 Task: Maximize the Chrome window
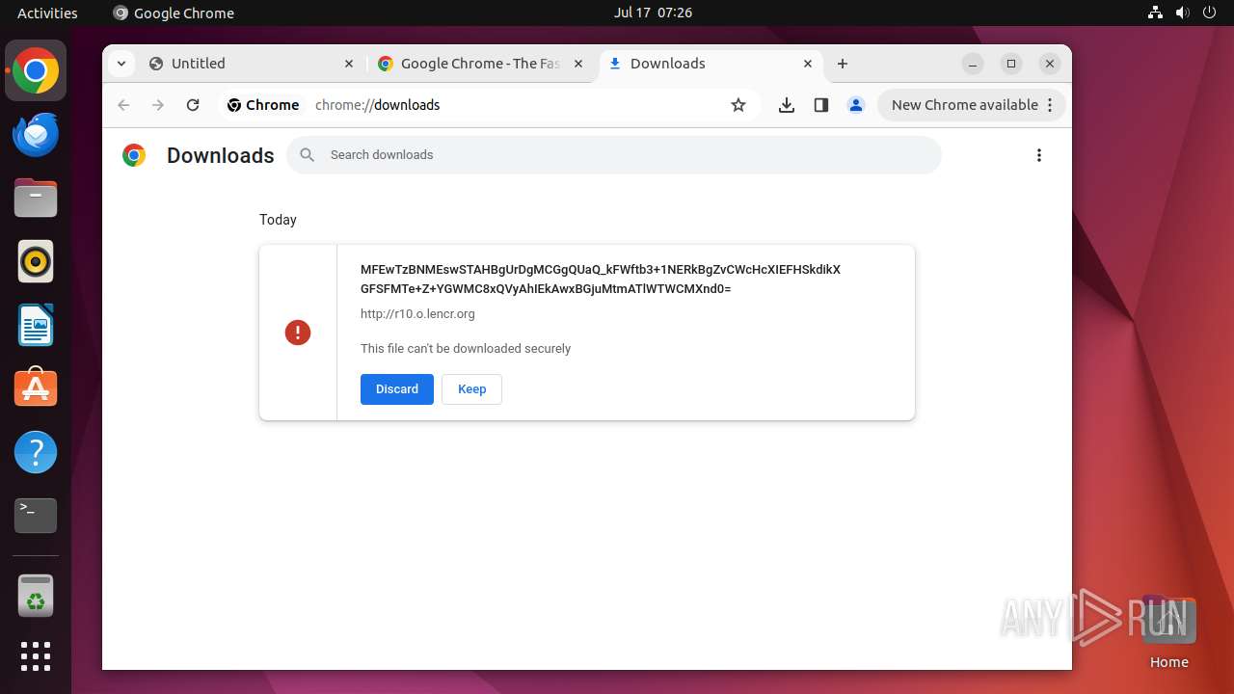click(1011, 64)
